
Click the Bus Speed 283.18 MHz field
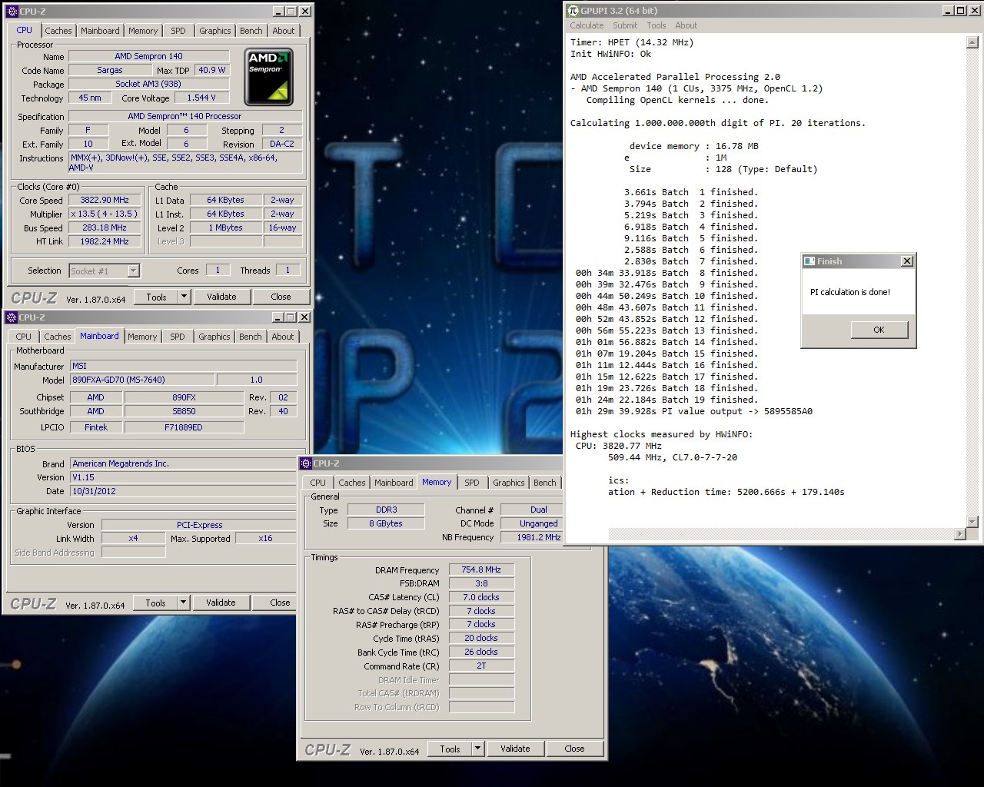[105, 227]
